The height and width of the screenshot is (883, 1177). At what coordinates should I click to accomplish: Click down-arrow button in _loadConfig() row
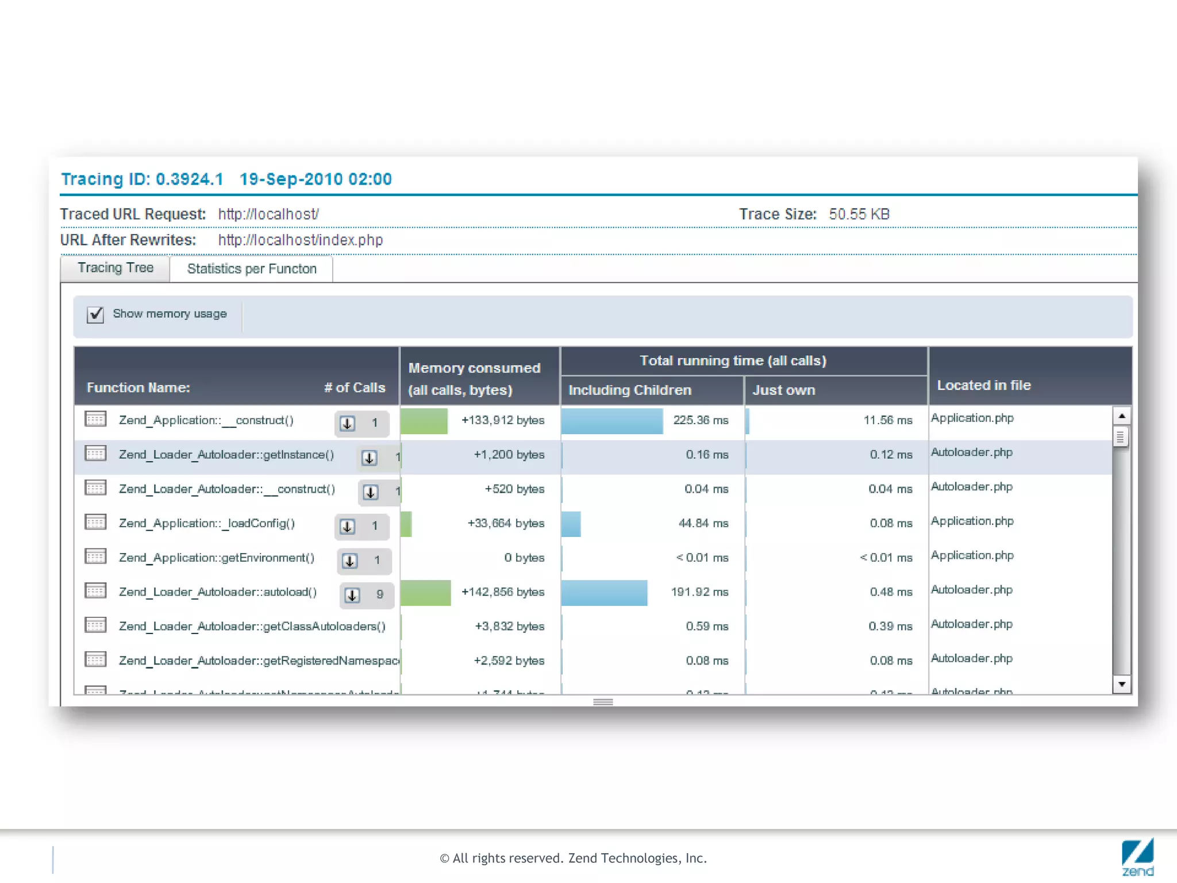[347, 527]
